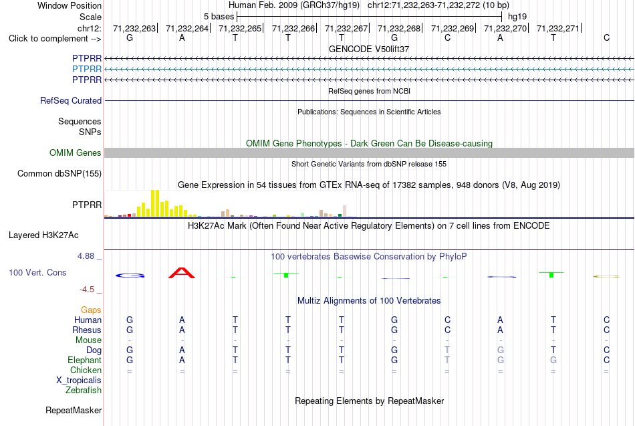Open 100 vertebrates PhyloP conservation title
The image size is (635, 426).
coord(369,257)
